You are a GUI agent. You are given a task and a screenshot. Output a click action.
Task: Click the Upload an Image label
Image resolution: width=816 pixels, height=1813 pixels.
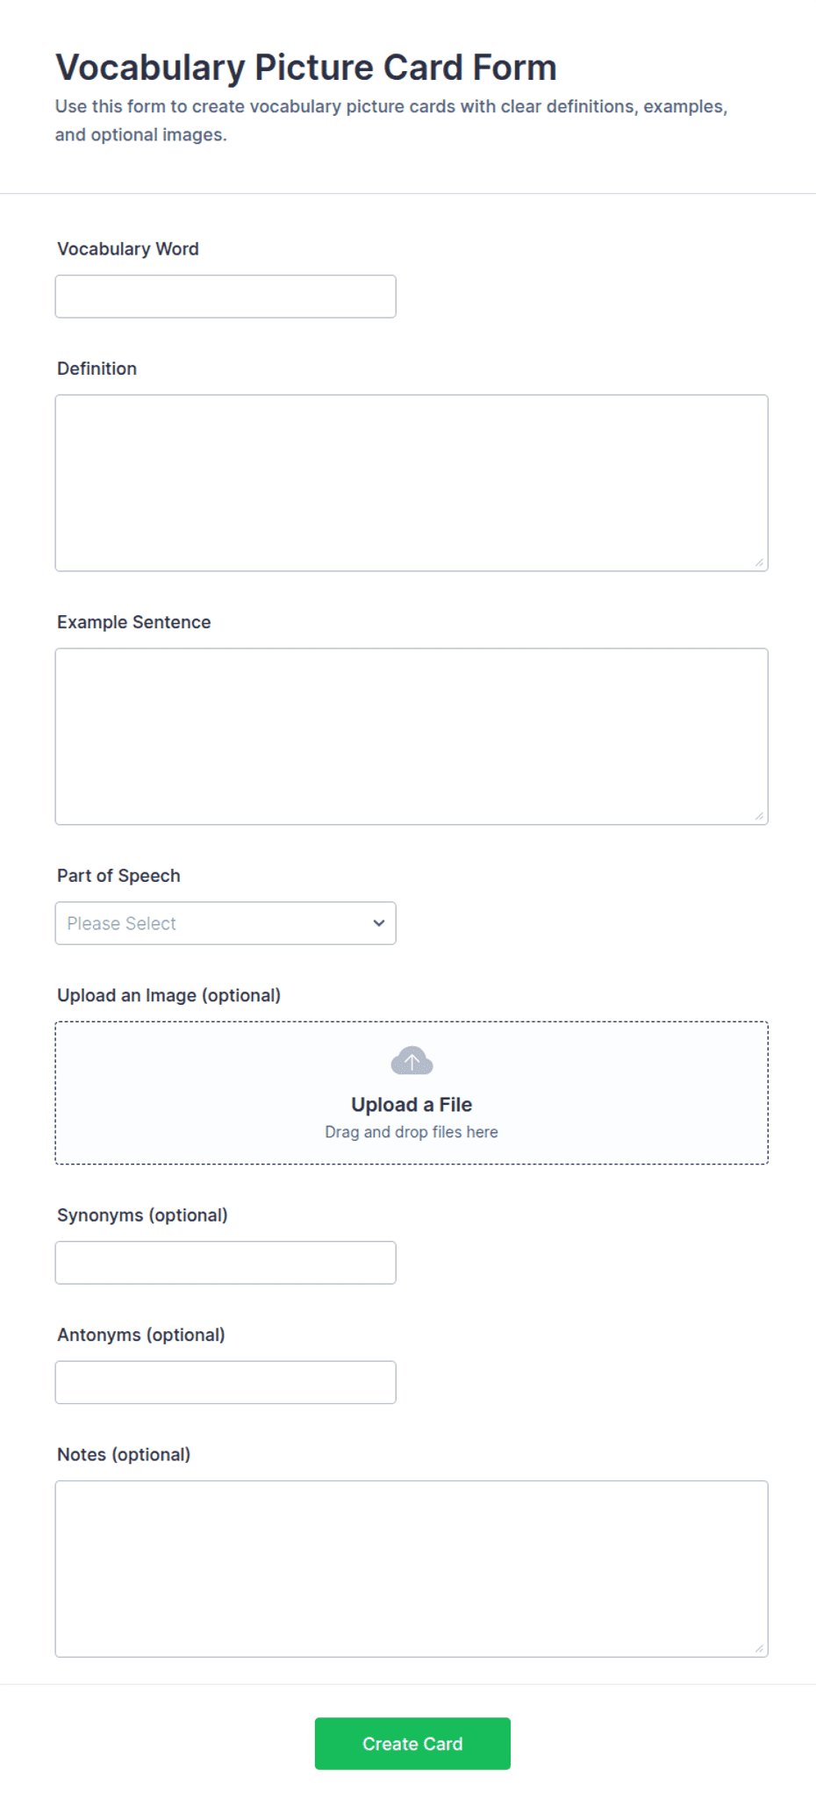coord(168,995)
